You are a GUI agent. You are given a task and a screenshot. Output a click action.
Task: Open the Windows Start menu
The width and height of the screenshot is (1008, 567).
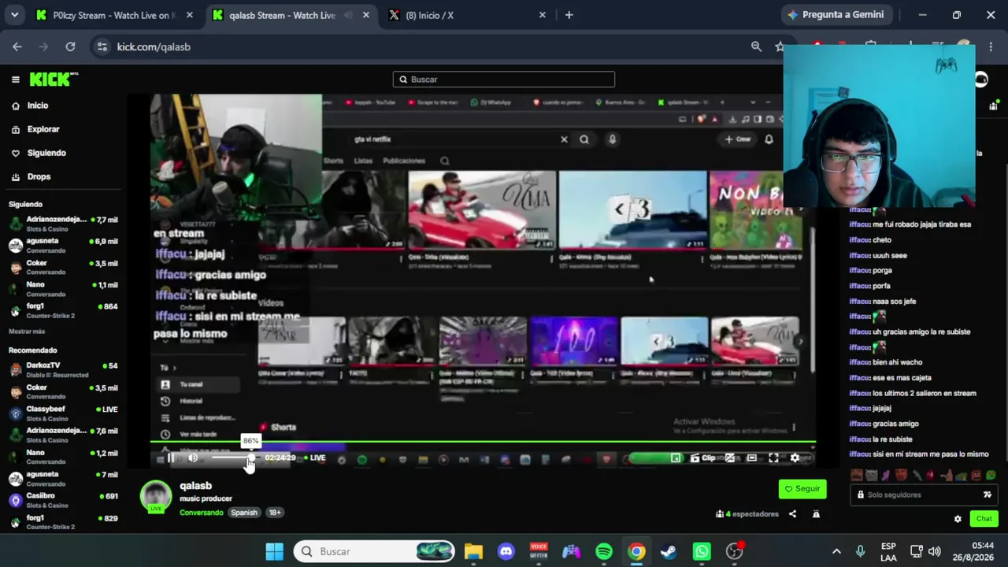(274, 551)
